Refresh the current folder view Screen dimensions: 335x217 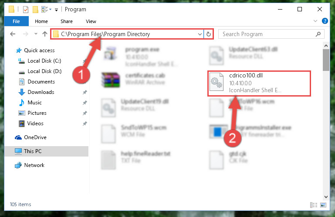point(209,34)
